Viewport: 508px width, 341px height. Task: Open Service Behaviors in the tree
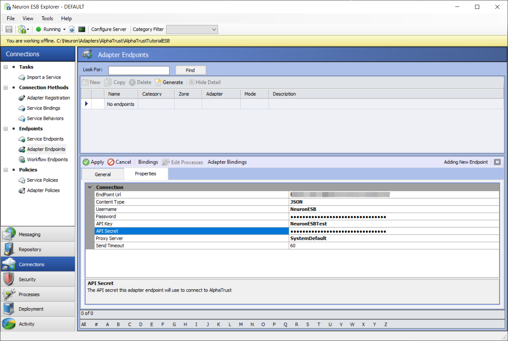(45, 119)
